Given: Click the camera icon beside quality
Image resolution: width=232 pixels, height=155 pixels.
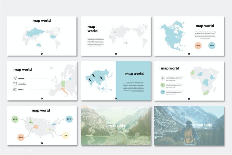Looking at the screenshot, I should click(x=15, y=89).
